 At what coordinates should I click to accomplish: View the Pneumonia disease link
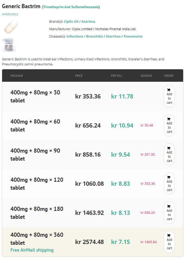coord(133,36)
